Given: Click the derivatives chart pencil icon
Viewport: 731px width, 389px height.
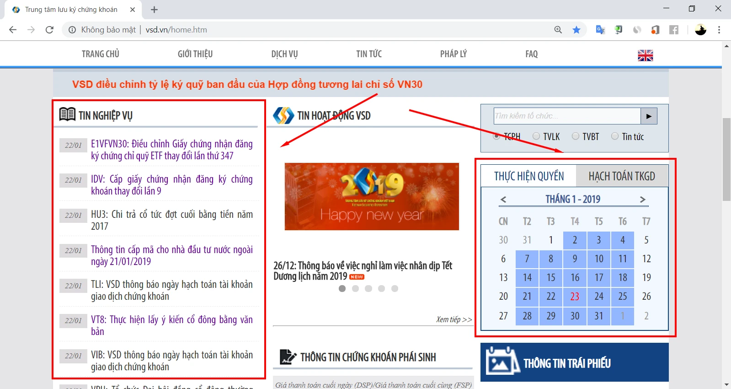Looking at the screenshot, I should click(288, 357).
